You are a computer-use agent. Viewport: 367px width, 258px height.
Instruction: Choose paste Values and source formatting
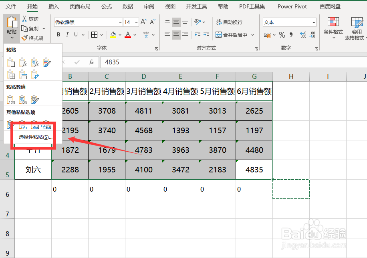click(34, 100)
